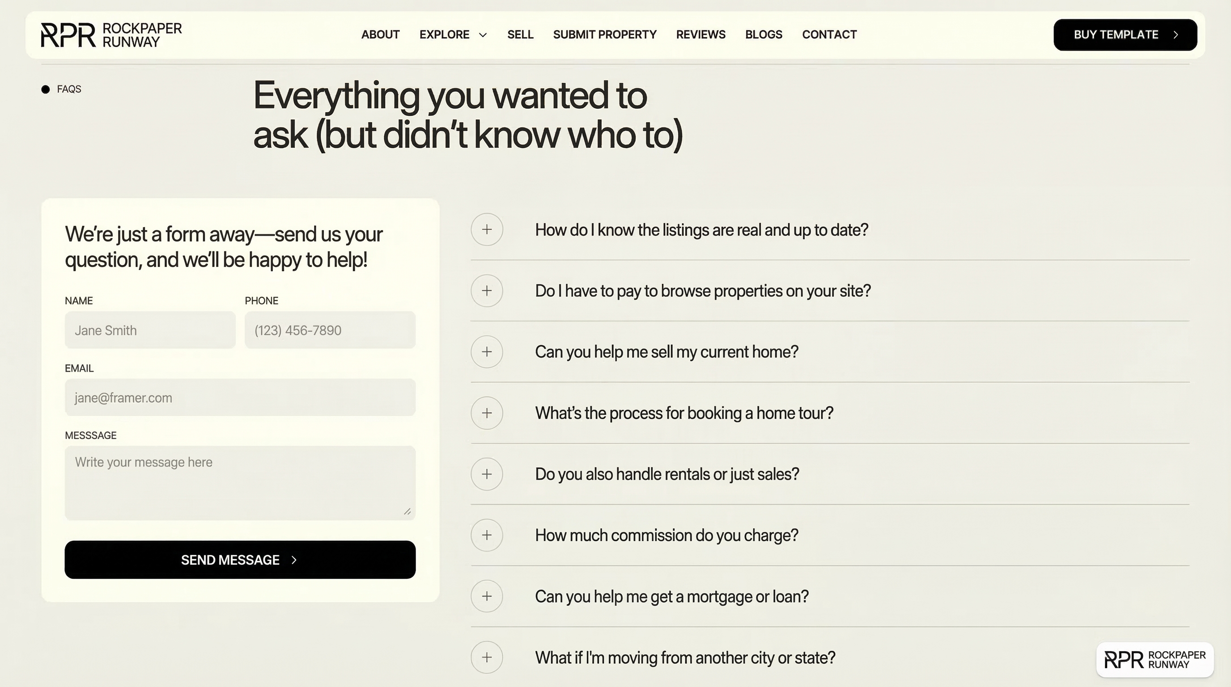This screenshot has height=687, width=1231.
Task: Navigate to the Reviews page
Action: [x=700, y=35]
